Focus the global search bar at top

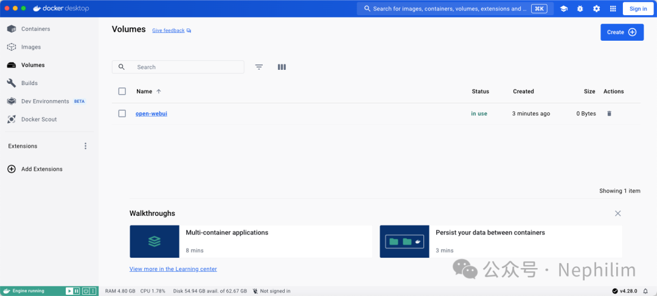tap(455, 9)
